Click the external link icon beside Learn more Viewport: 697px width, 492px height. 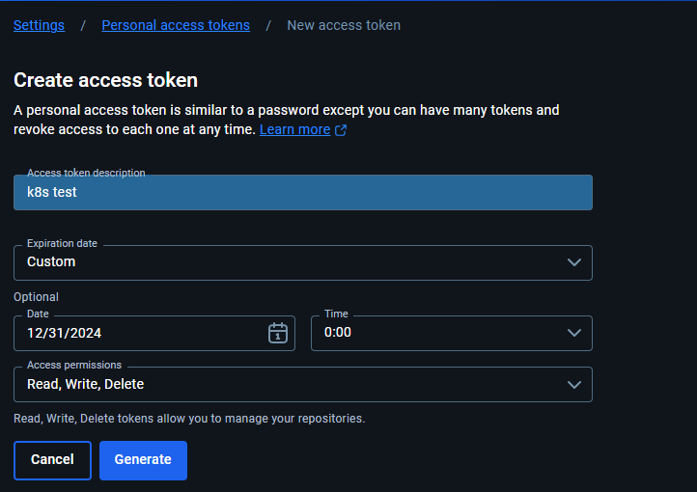pos(341,130)
